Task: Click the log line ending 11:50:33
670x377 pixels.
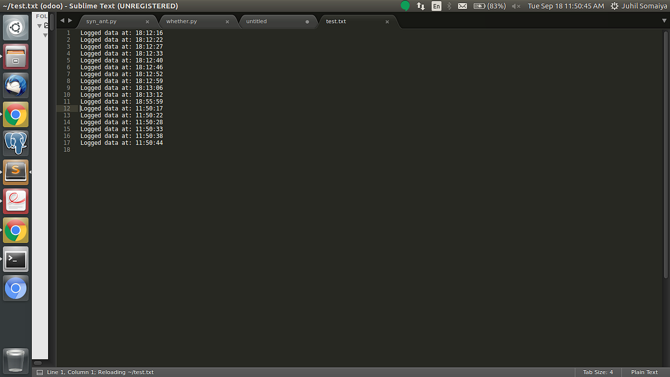Action: point(122,129)
